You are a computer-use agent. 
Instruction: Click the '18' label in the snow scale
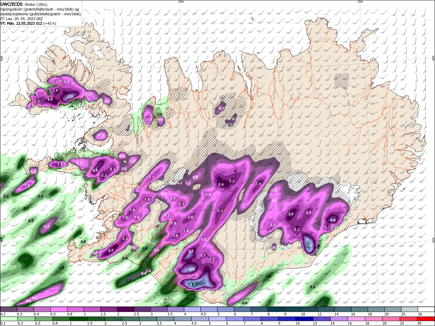click(370, 314)
